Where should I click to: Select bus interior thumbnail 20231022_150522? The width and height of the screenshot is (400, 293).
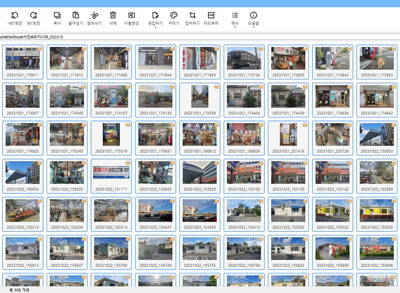[x=67, y=176]
